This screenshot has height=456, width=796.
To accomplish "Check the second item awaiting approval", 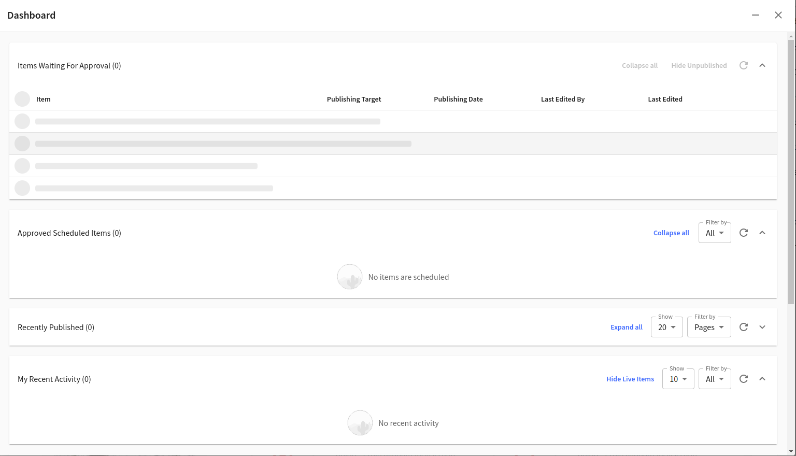I will point(22,143).
